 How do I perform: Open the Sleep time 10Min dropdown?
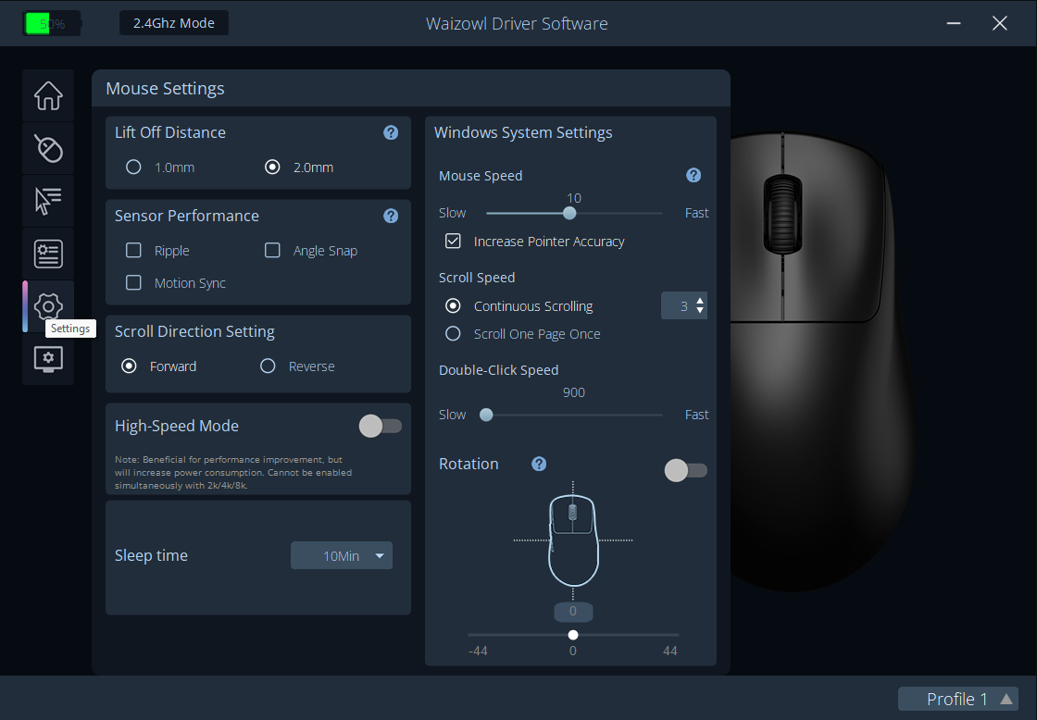pos(342,555)
